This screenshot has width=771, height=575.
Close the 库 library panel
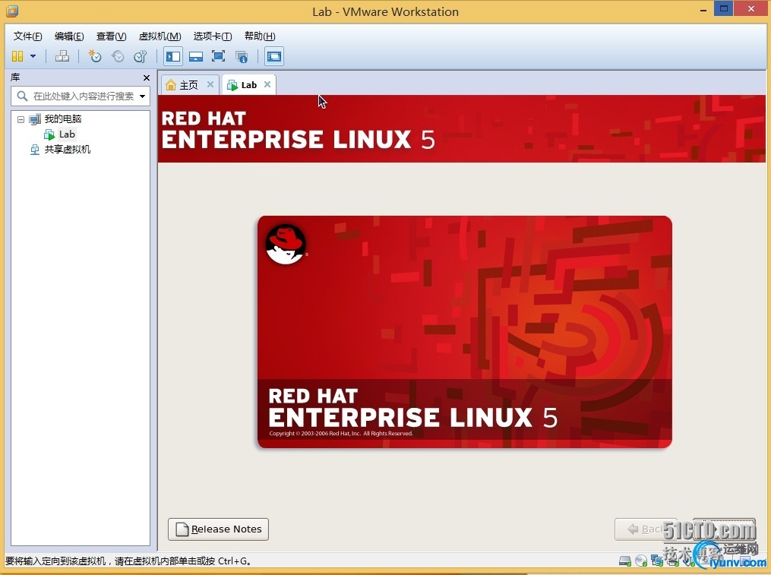tap(146, 77)
